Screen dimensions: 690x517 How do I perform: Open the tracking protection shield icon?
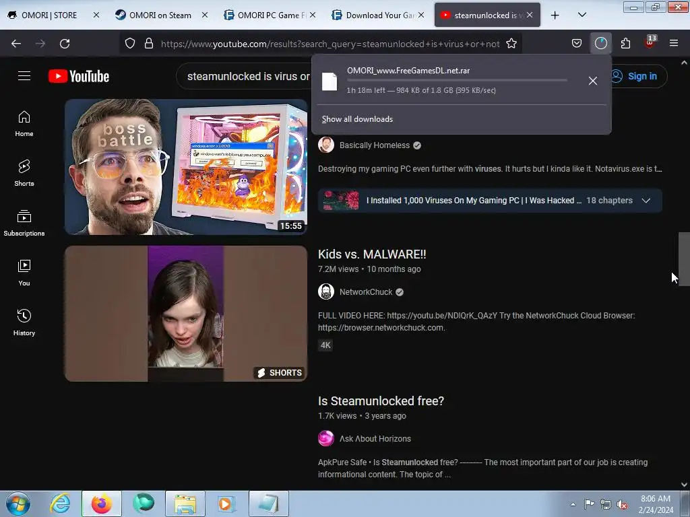coord(130,44)
